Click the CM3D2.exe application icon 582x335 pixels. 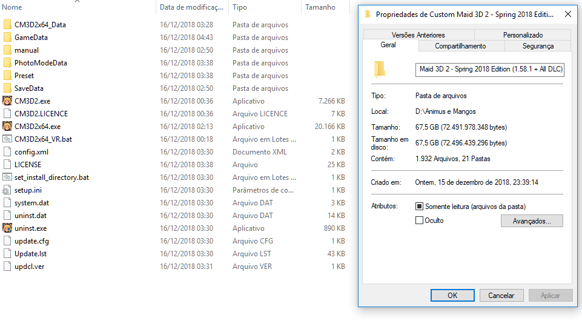[x=7, y=101]
